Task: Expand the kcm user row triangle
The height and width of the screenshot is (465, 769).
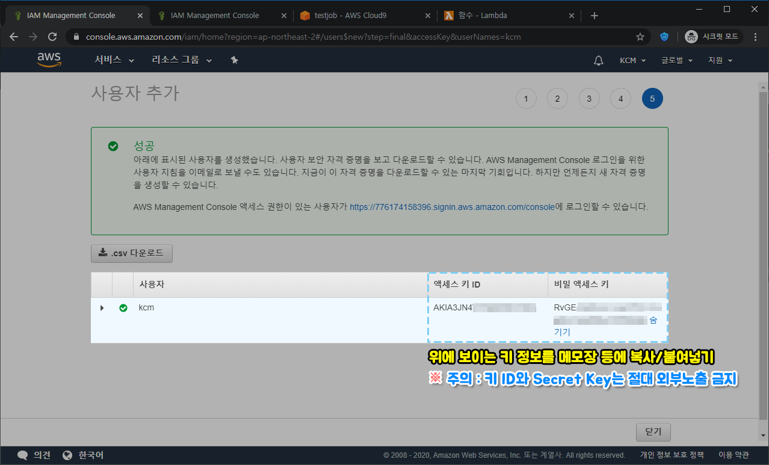Action: pyautogui.click(x=102, y=308)
